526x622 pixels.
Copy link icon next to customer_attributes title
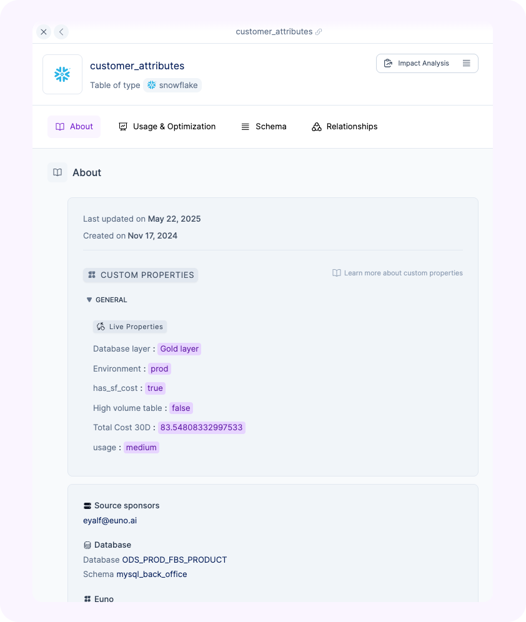[x=319, y=32]
